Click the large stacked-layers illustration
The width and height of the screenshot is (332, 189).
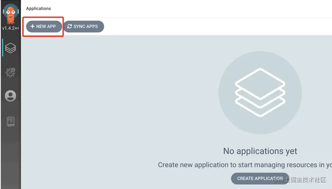(x=260, y=93)
